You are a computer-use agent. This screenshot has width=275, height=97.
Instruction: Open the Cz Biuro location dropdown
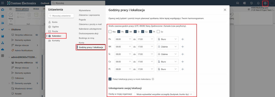pyautogui.click(x=168, y=62)
